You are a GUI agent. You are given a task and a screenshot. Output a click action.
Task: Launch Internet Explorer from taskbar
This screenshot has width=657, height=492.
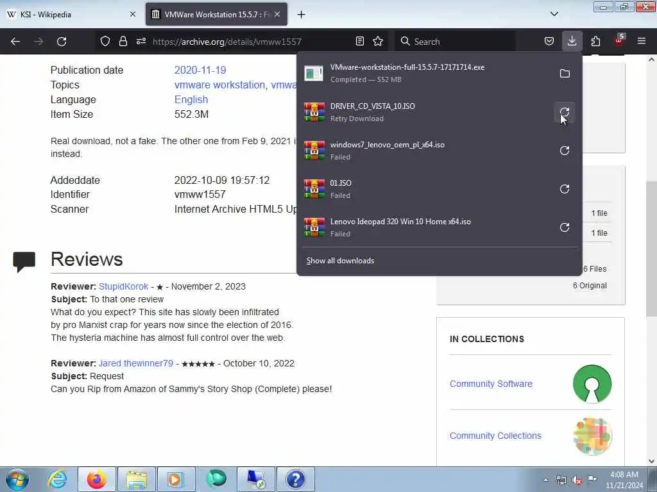[57, 479]
